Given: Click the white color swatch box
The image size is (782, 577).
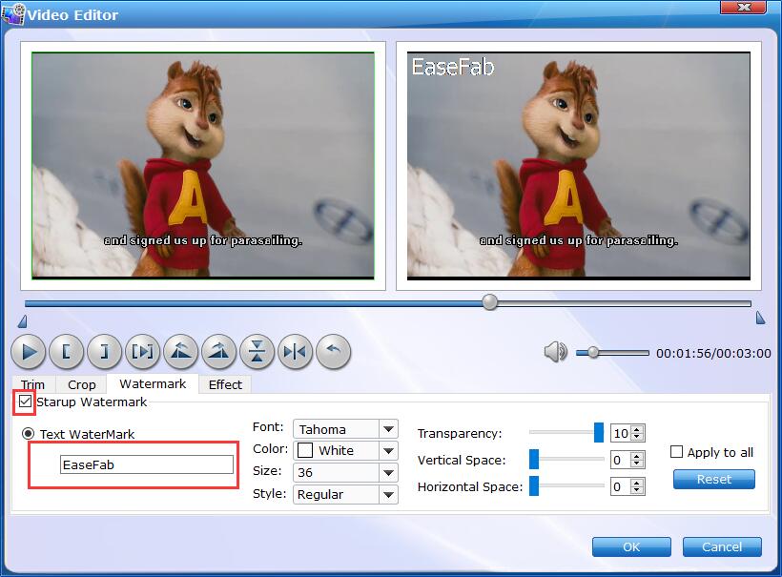Looking at the screenshot, I should point(305,450).
